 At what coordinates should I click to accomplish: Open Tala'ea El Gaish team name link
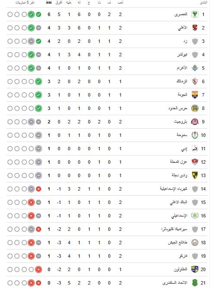click(178, 243)
